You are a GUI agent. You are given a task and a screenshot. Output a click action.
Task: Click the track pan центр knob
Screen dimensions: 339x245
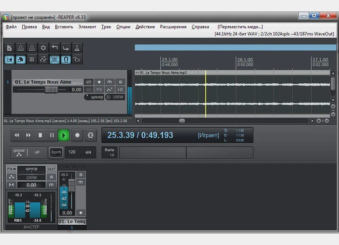[94, 97]
